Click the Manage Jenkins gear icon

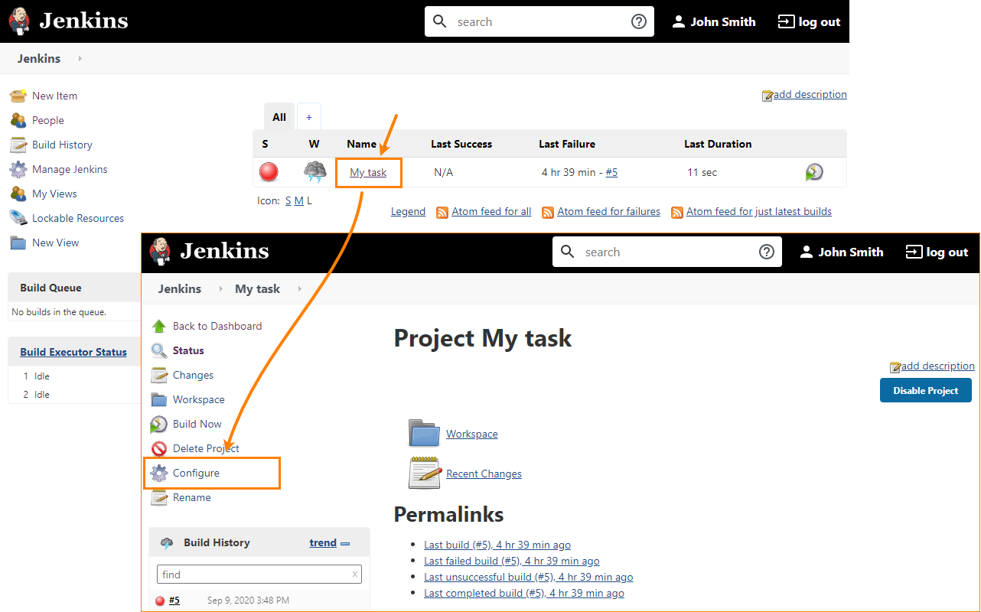click(18, 169)
